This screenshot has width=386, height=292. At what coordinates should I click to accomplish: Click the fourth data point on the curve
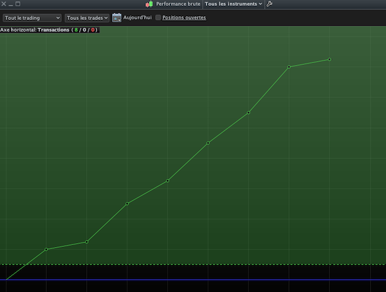tap(167, 181)
